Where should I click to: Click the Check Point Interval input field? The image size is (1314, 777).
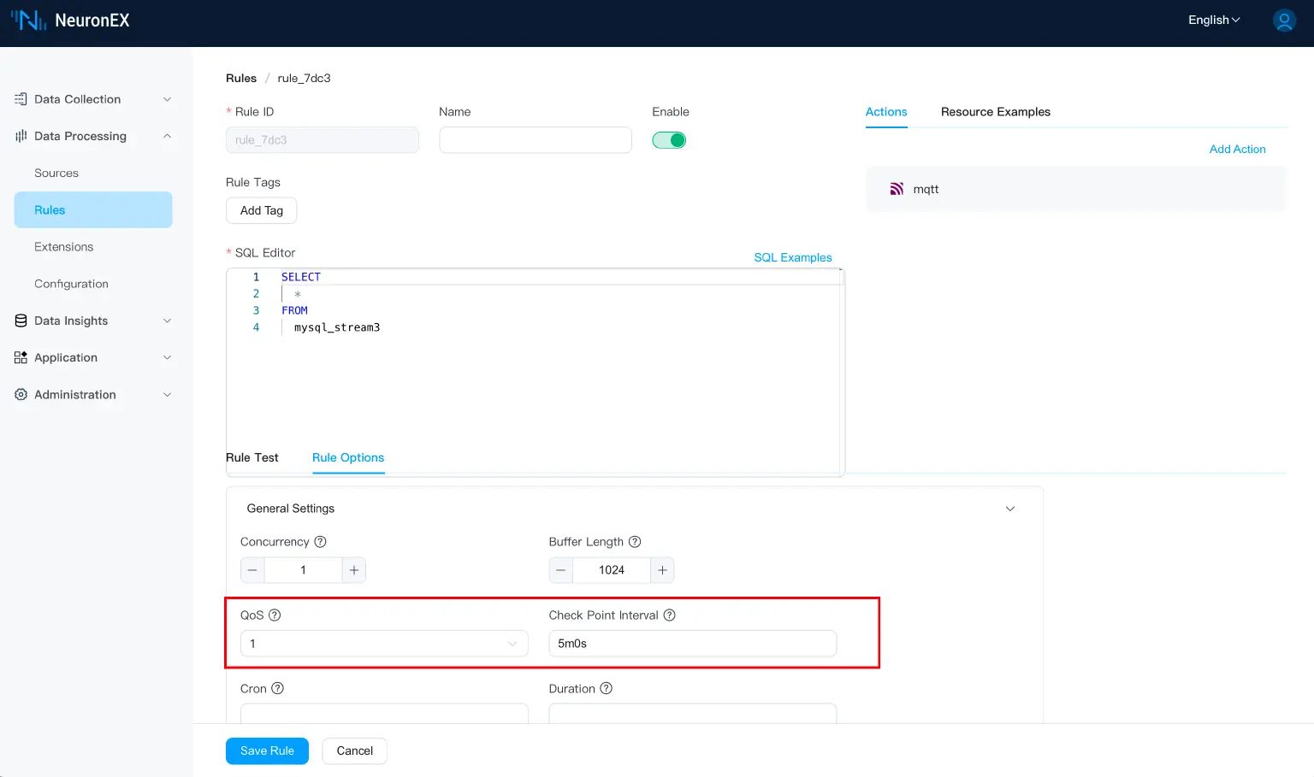[692, 644]
